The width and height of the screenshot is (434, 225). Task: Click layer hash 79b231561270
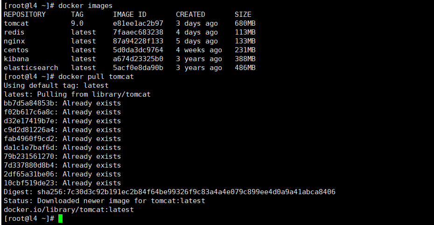click(x=29, y=156)
